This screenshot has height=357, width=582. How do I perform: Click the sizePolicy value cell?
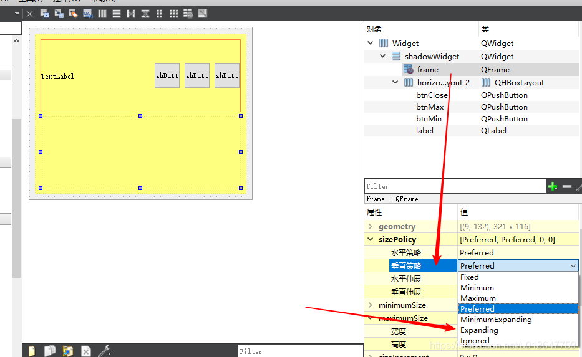[x=518, y=239]
